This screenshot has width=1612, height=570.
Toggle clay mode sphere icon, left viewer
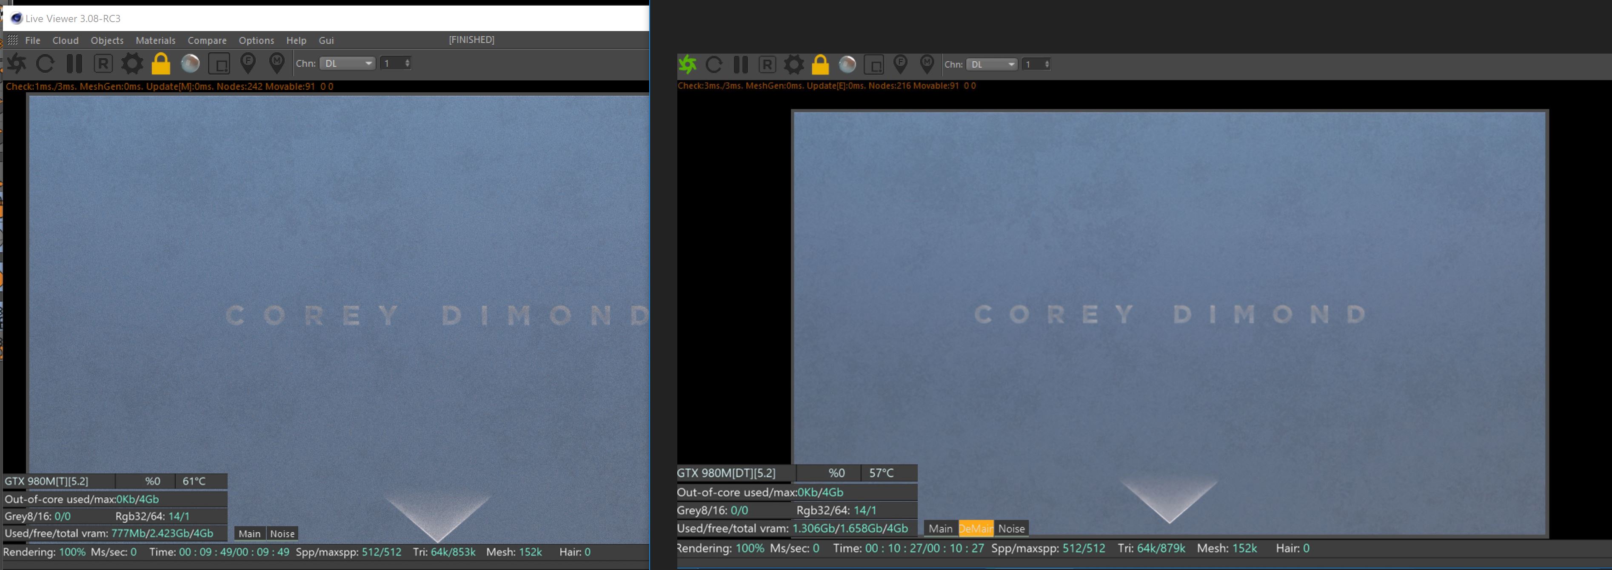190,63
